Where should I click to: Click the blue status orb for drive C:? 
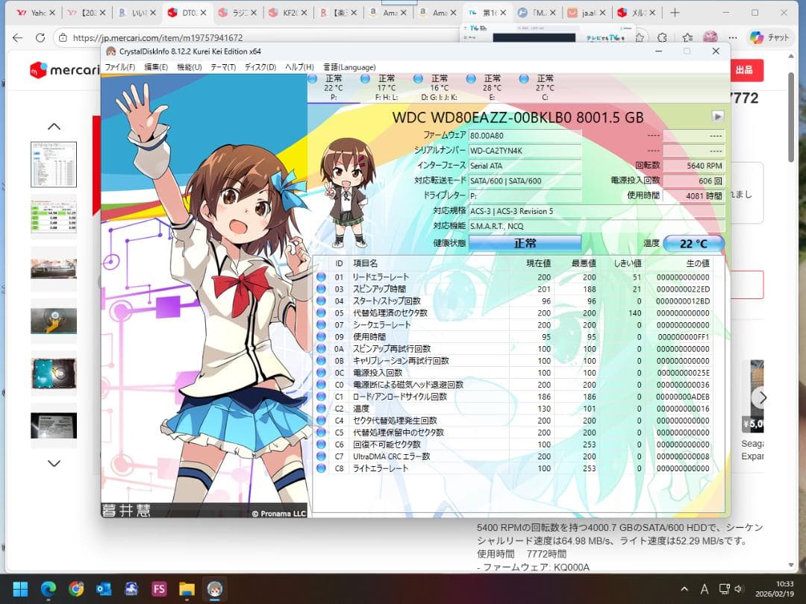click(x=524, y=79)
